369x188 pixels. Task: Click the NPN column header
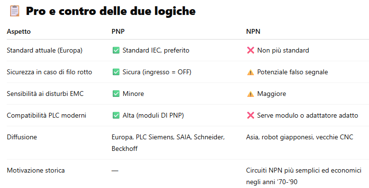[x=253, y=31]
